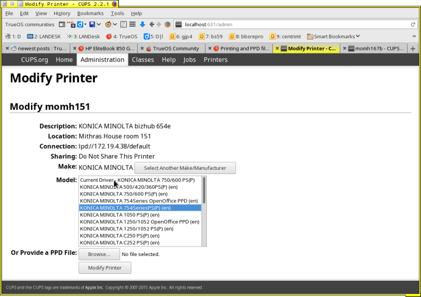Open the History menu
421x297 pixels.
[62, 13]
